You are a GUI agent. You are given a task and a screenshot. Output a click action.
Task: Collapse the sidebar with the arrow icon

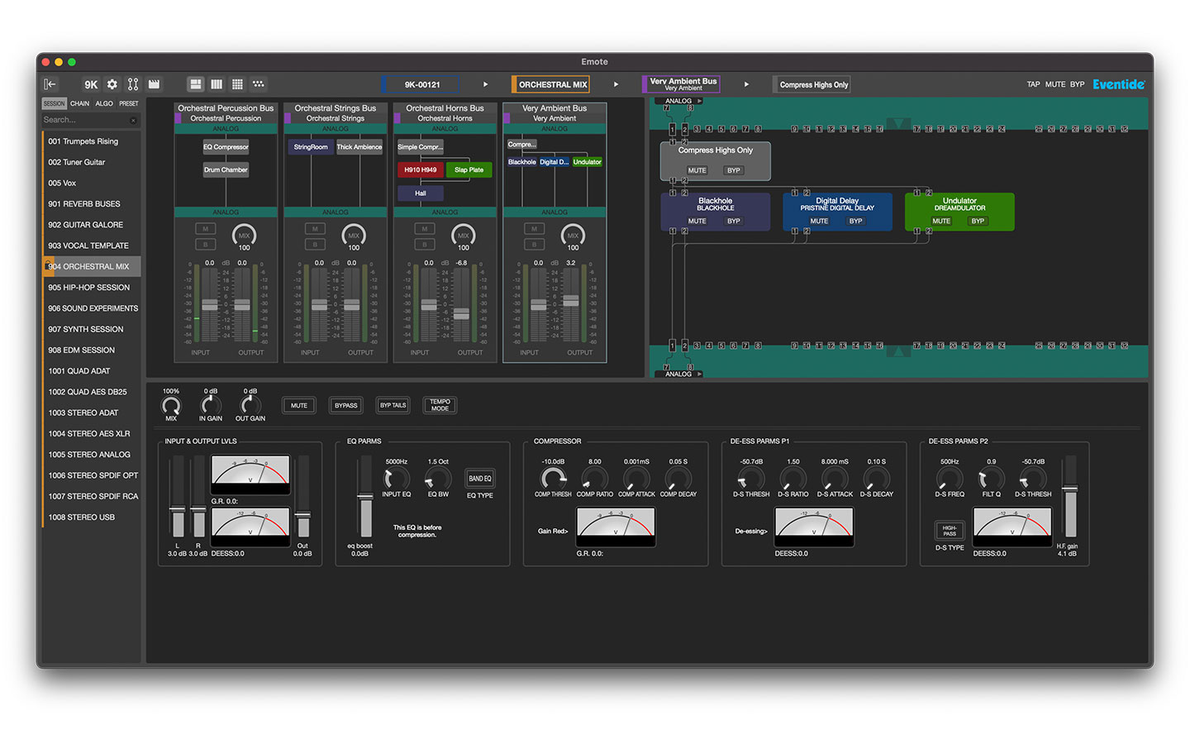[50, 84]
